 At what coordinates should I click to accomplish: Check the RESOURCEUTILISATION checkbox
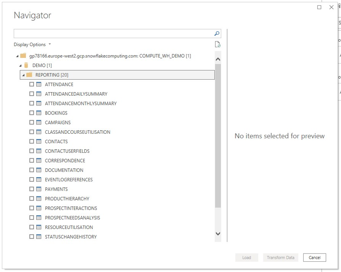32,227
